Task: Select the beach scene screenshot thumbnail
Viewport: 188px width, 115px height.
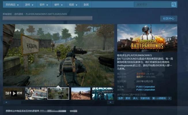Action: [36, 93]
